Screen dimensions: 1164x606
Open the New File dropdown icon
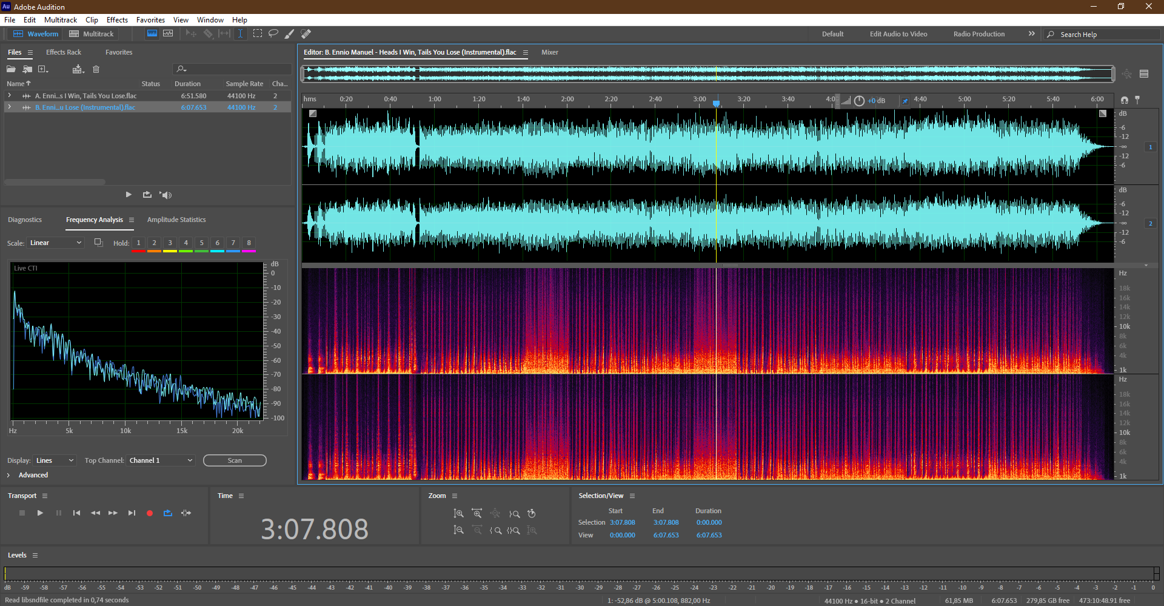pos(43,69)
